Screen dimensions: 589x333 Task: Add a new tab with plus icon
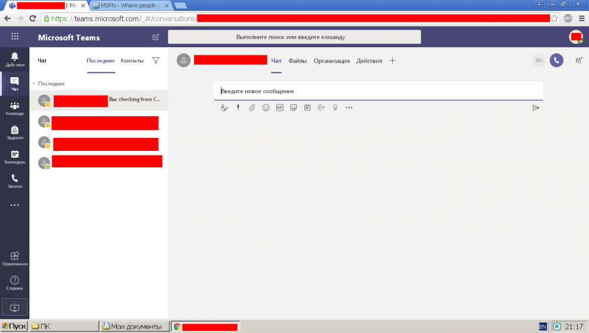(392, 61)
